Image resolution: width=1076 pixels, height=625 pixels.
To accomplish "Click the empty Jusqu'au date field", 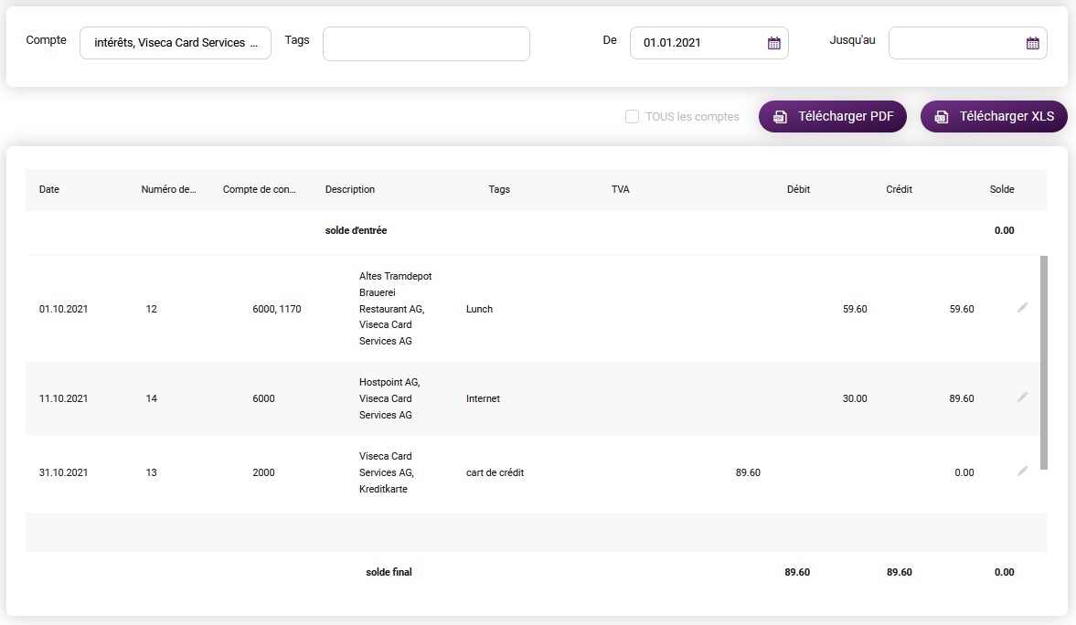I will pyautogui.click(x=967, y=43).
